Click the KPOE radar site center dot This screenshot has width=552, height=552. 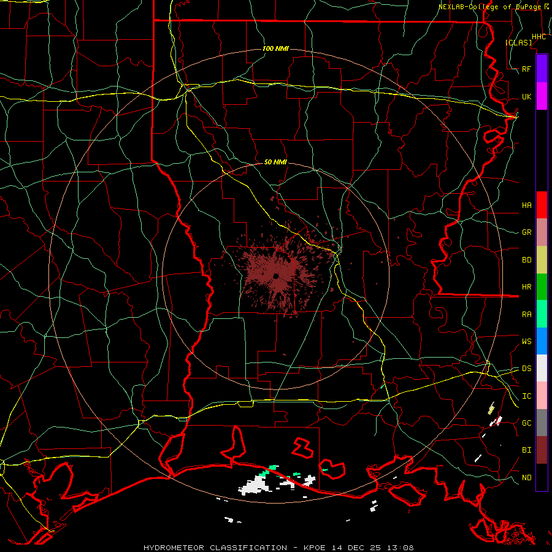(275, 276)
